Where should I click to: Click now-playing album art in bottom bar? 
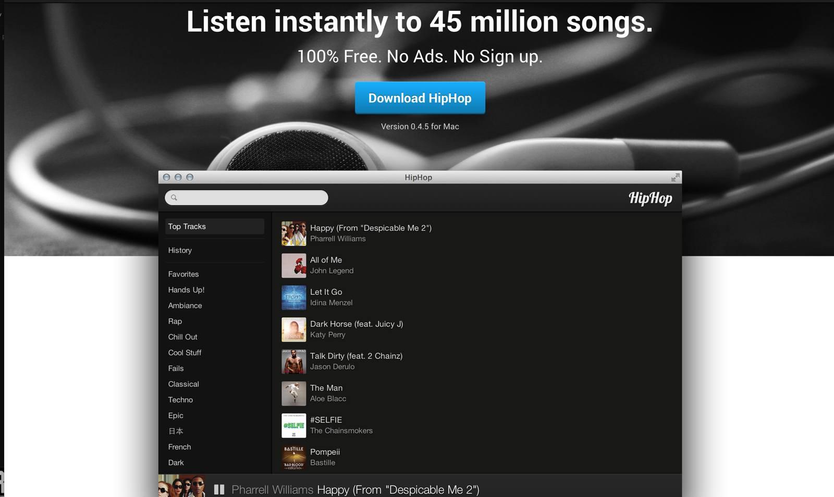point(181,486)
